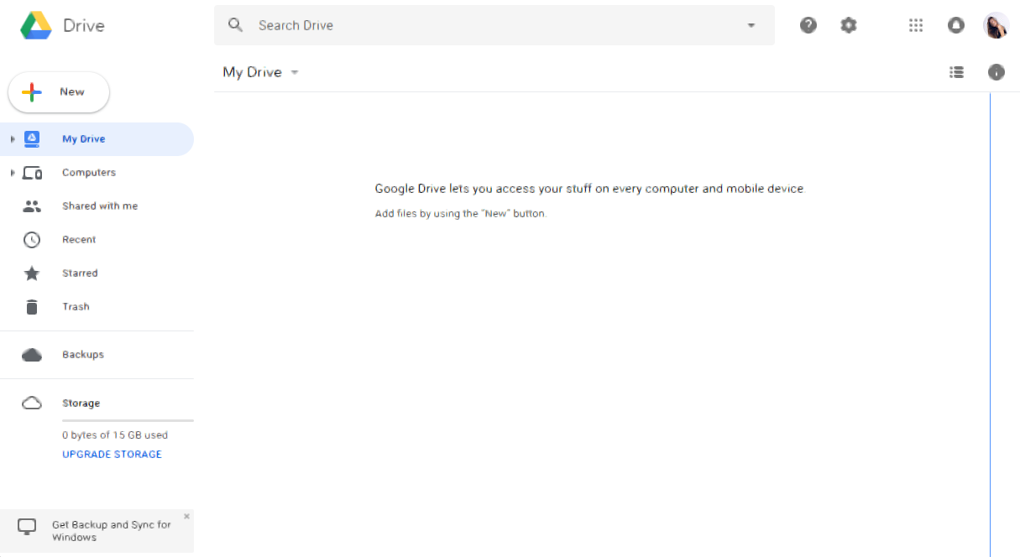This screenshot has height=557, width=1020.
Task: Click the UPGRADE STORAGE link
Action: click(112, 455)
